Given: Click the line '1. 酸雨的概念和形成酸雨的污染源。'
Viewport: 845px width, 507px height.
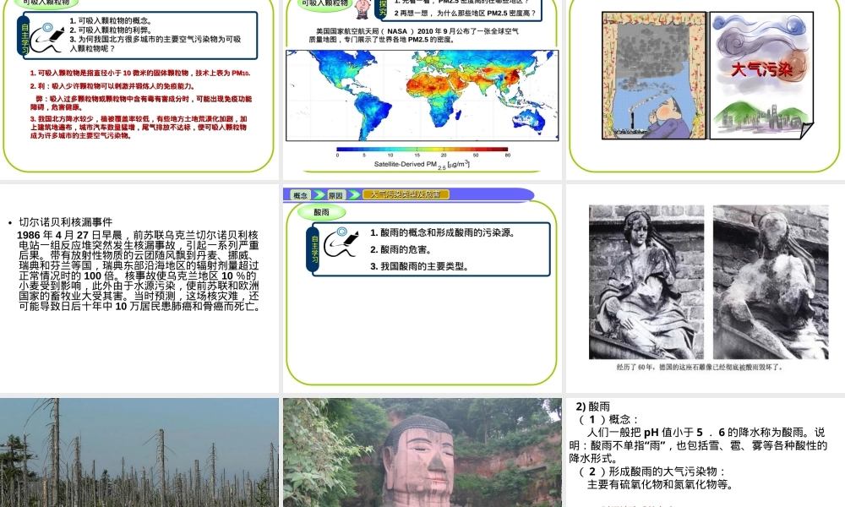Looking at the screenshot, I should tap(443, 232).
